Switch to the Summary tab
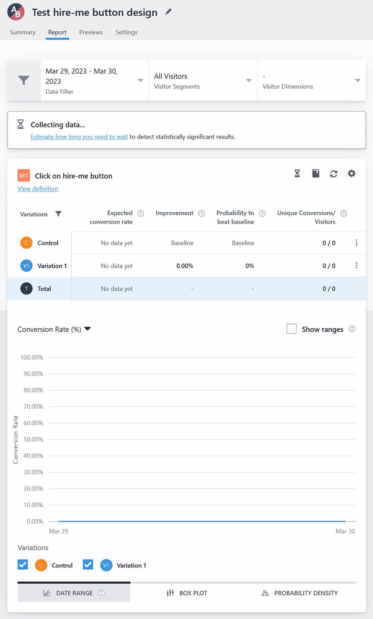The height and width of the screenshot is (619, 373). coord(22,32)
